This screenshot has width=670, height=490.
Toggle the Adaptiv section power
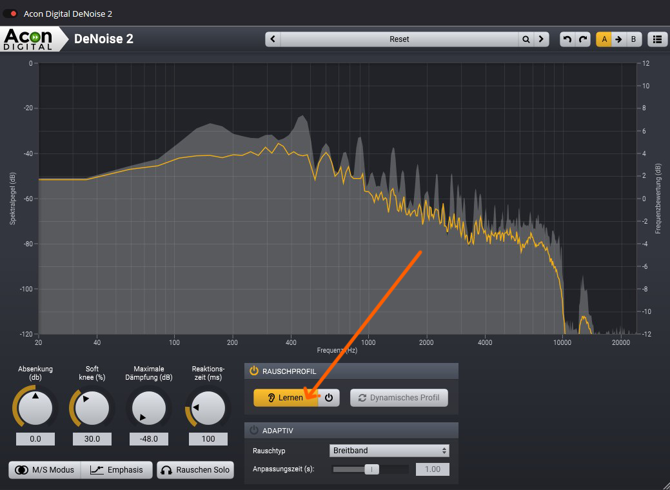click(254, 430)
